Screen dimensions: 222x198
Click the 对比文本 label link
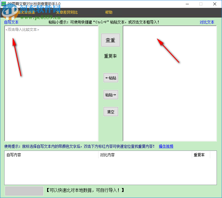coord(207,22)
